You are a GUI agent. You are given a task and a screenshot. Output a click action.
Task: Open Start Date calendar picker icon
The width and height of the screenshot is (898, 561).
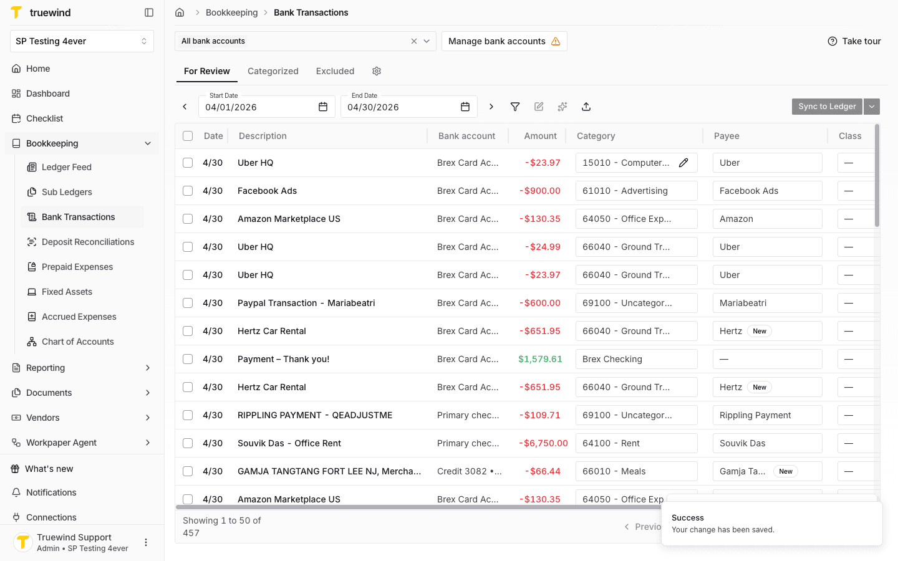(x=323, y=107)
